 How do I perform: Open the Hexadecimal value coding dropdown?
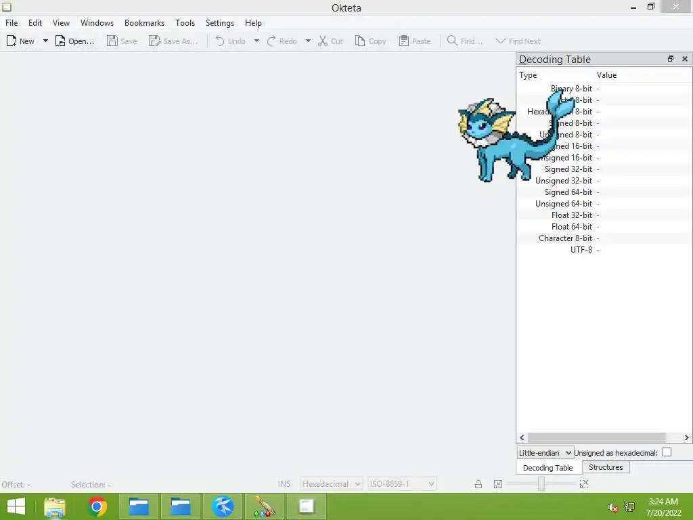(331, 484)
